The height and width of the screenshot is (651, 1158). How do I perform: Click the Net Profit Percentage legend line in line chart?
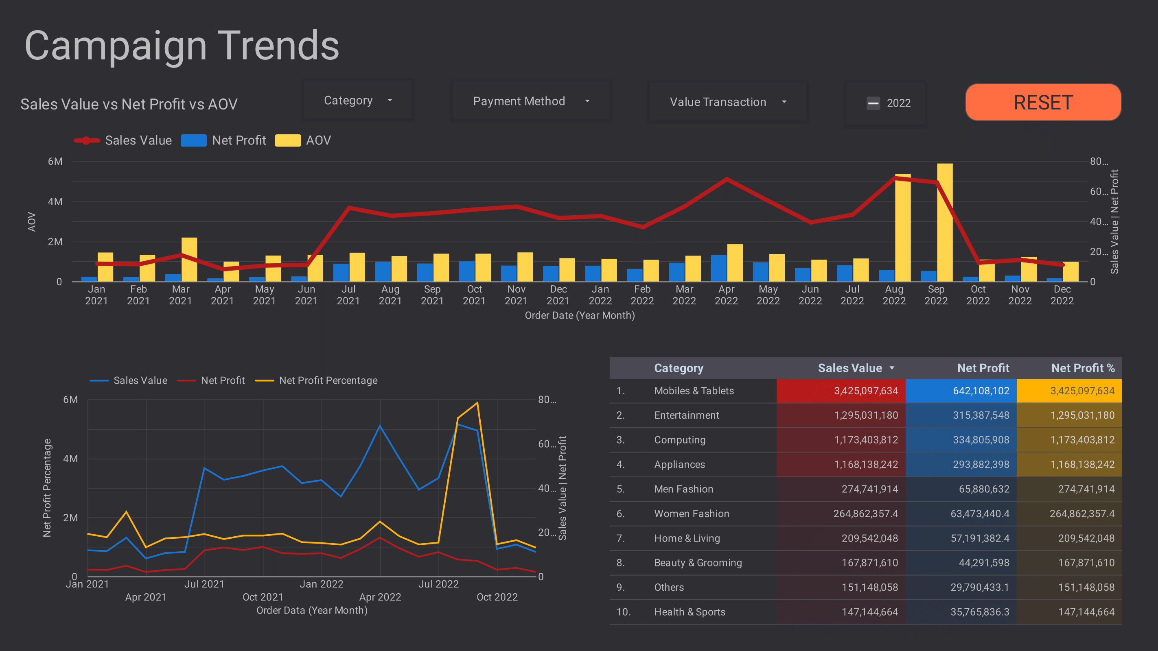coord(264,380)
